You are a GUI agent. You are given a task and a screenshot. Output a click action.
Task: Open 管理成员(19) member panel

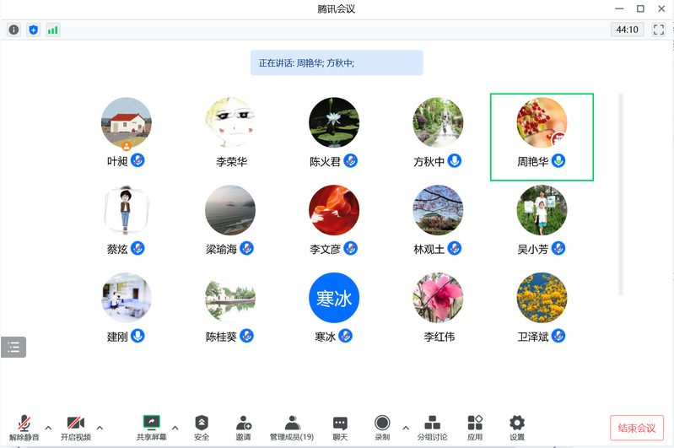tap(292, 428)
